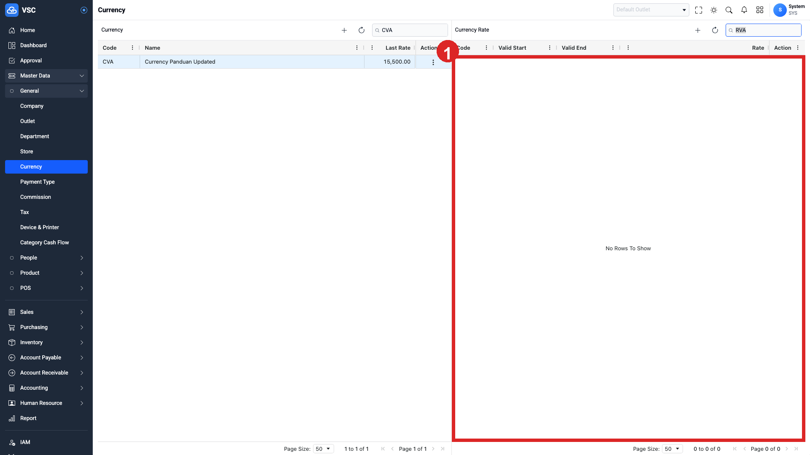Go to Commission page
The image size is (810, 455).
tap(46, 197)
